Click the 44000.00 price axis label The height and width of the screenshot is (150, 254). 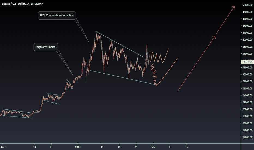tap(247, 26)
